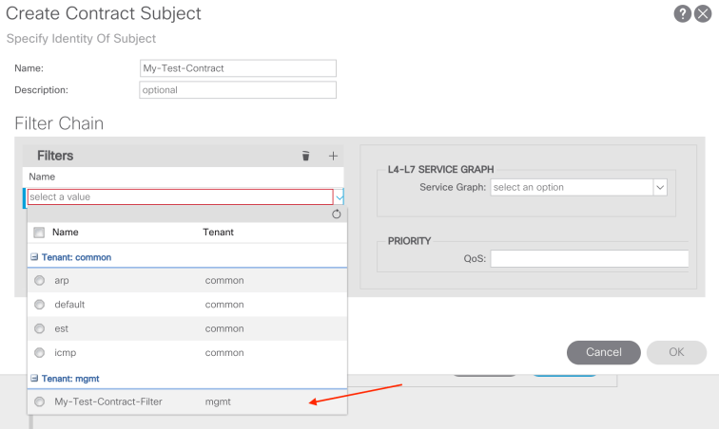This screenshot has width=719, height=429.
Task: Toggle the filter name dropdown arrow
Action: pos(340,197)
